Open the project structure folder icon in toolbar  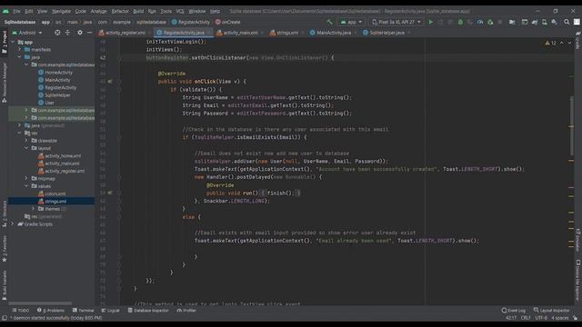pos(512,22)
